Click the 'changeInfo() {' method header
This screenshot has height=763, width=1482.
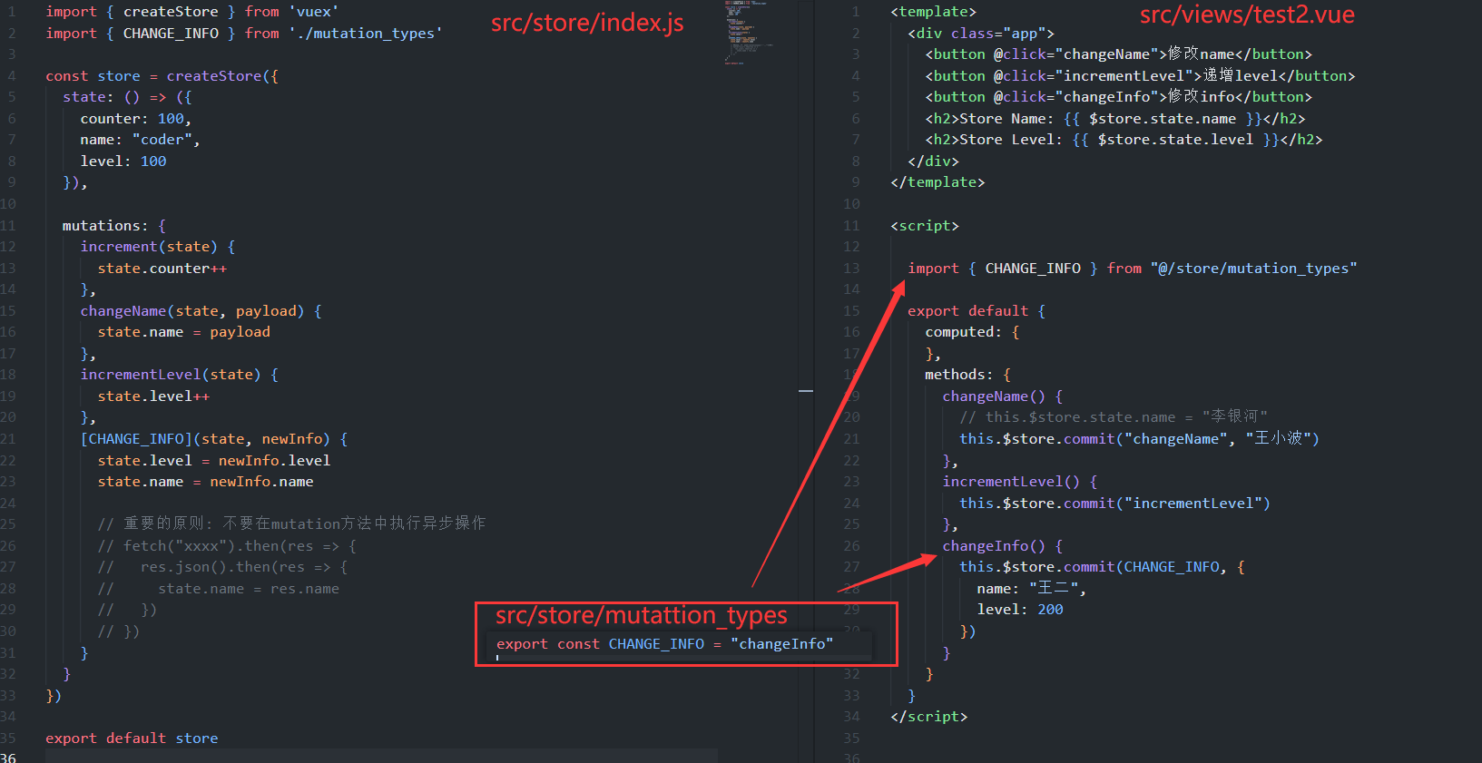pyautogui.click(x=1003, y=546)
